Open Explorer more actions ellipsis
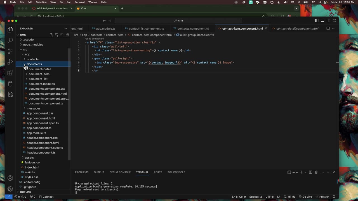 (65, 28)
